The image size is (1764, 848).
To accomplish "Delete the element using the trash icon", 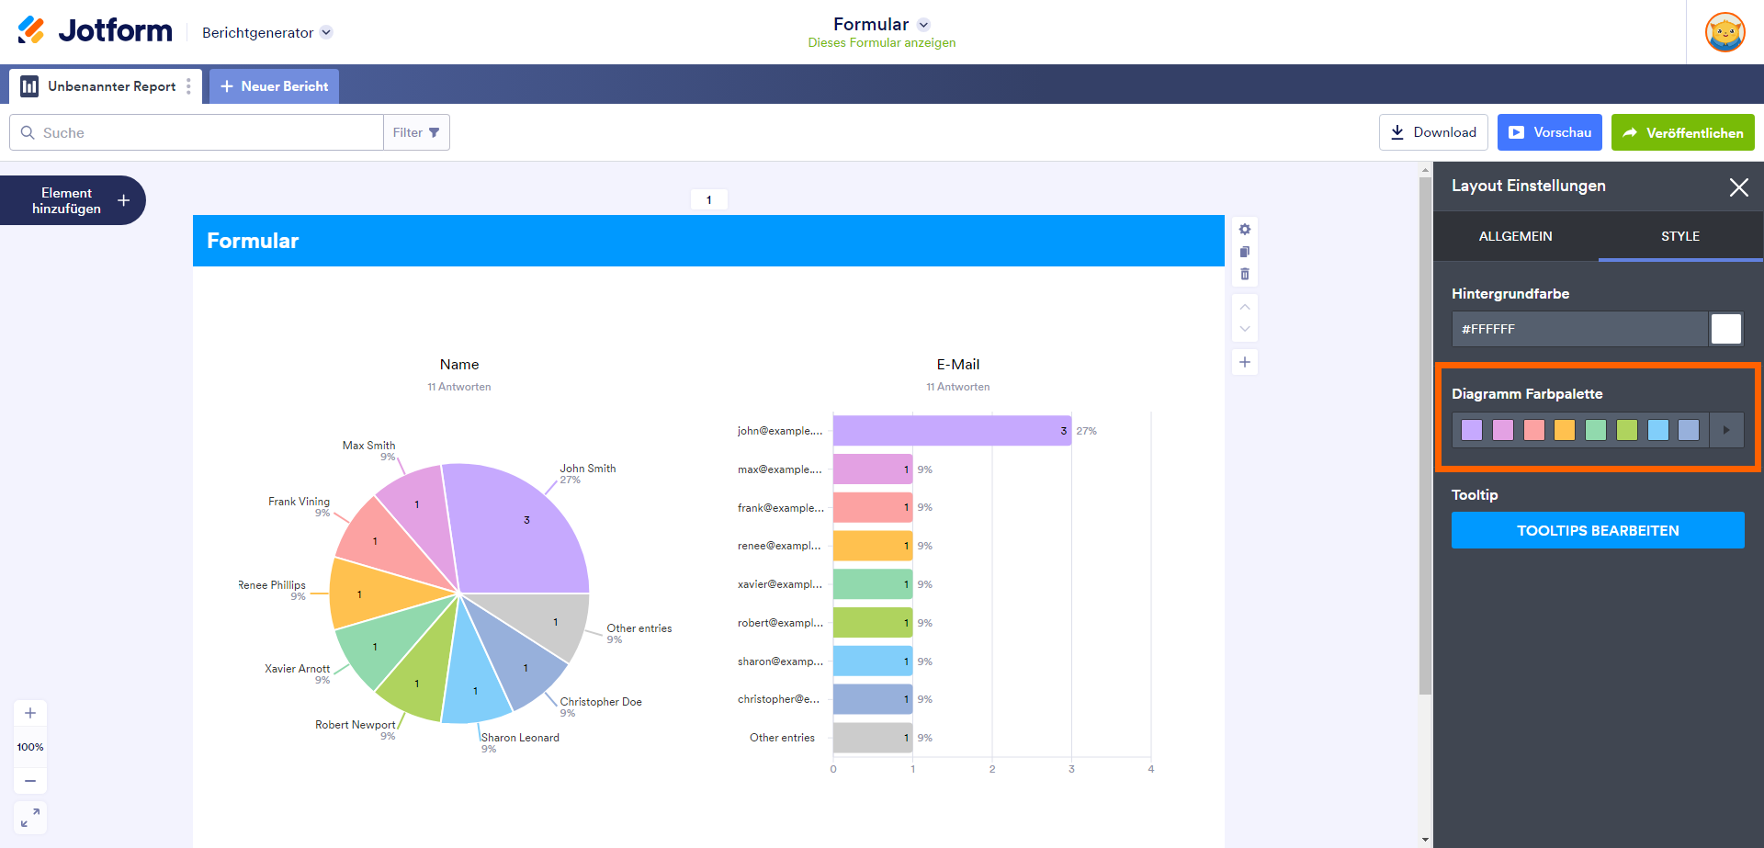I will click(1244, 274).
